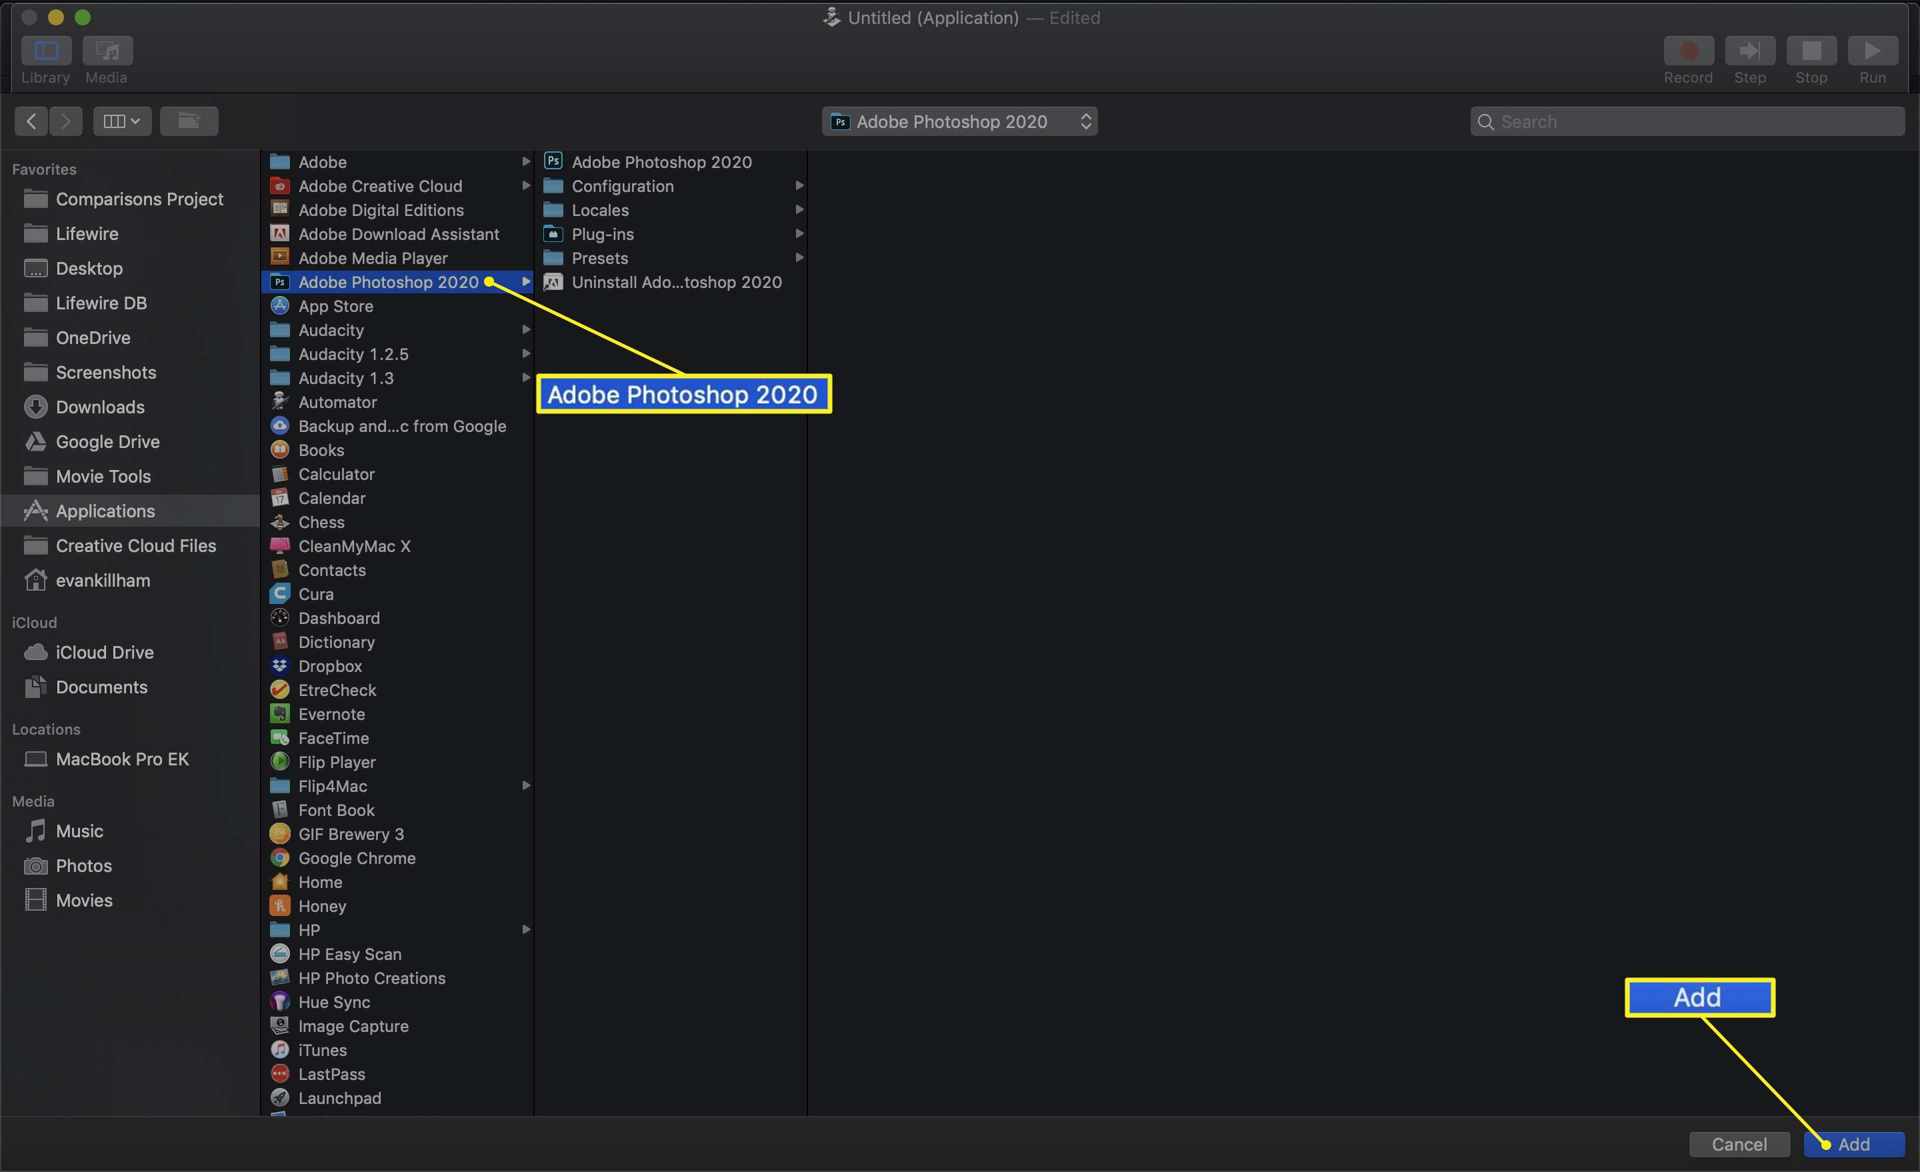This screenshot has width=1920, height=1172.
Task: Go forward with the right chevron button
Action: [x=65, y=121]
